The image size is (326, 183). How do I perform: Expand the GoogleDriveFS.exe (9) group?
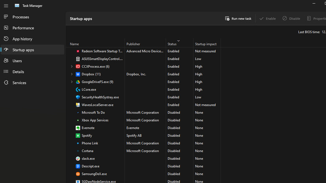point(72,82)
